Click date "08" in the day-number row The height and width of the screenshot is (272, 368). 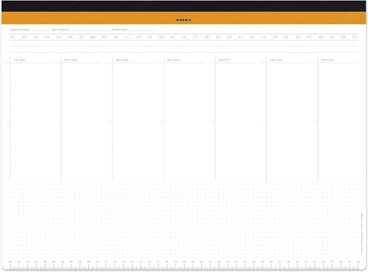click(93, 37)
